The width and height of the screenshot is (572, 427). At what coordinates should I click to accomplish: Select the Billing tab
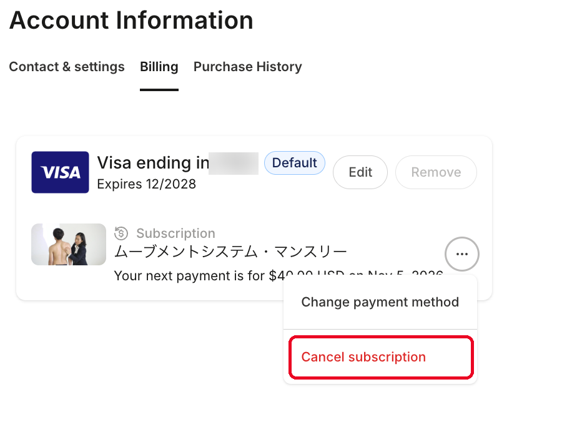coord(159,67)
